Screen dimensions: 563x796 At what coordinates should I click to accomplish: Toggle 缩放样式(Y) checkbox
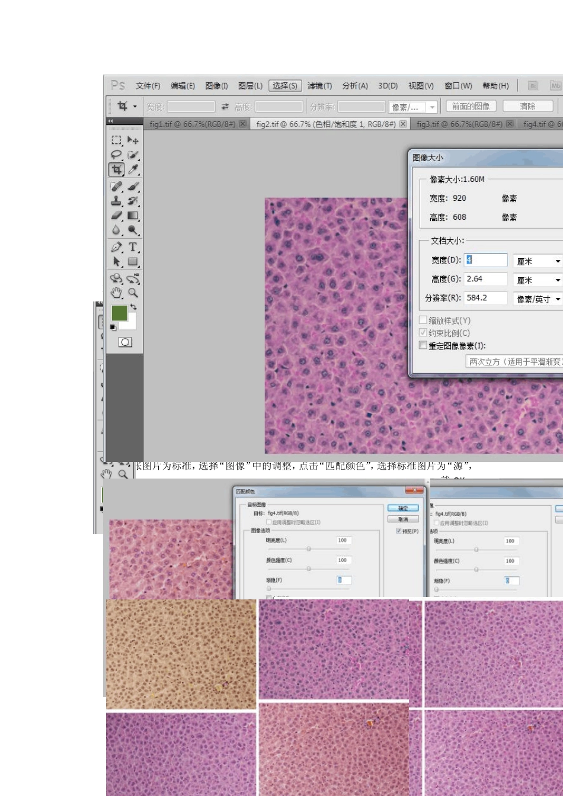[x=423, y=320]
